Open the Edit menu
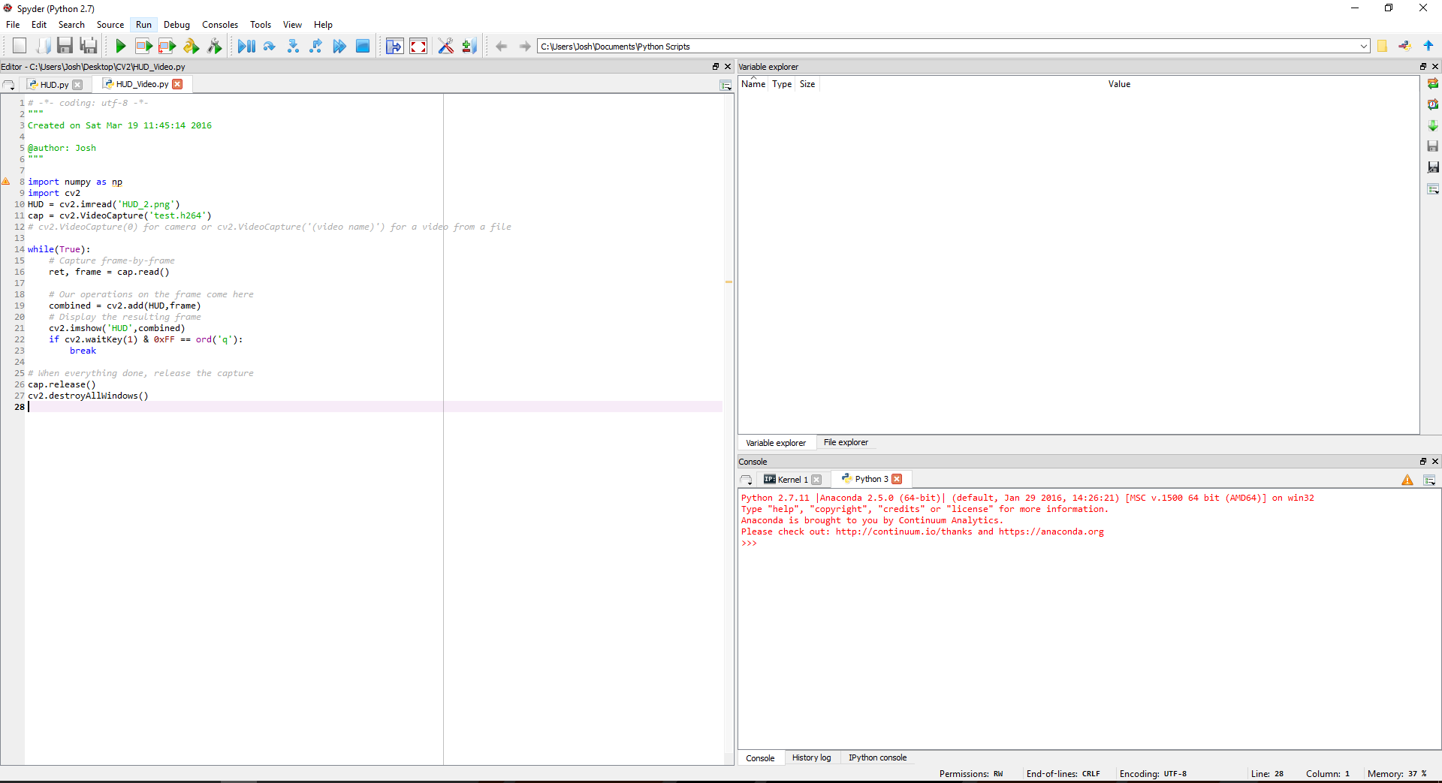The image size is (1442, 783). (x=39, y=25)
